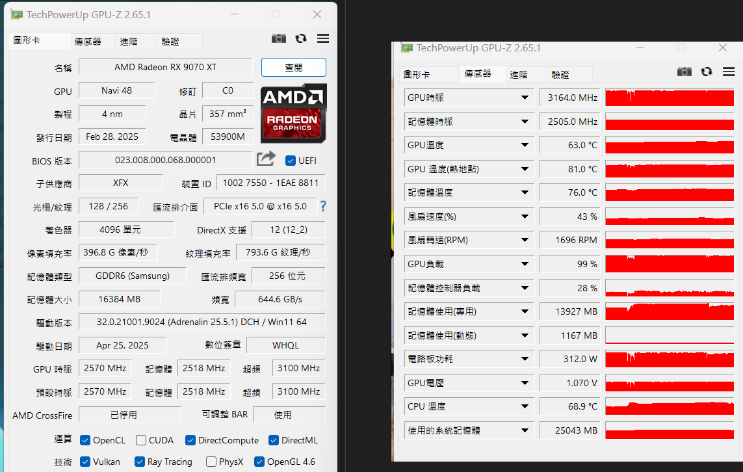Open 電路板功耗 sensor dropdown
This screenshot has height=472, width=743.
click(525, 359)
